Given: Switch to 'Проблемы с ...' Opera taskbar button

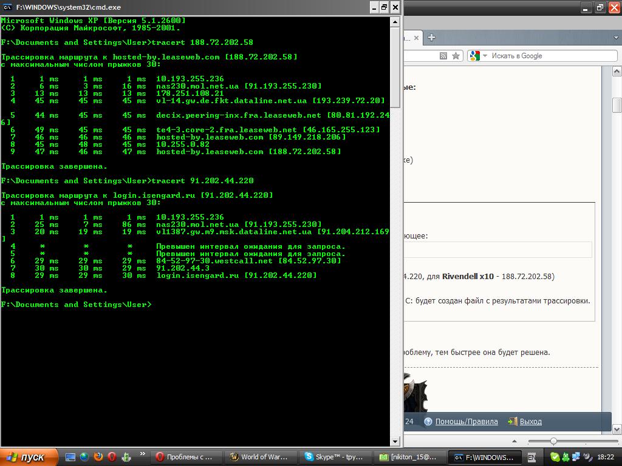Looking at the screenshot, I should (x=186, y=457).
